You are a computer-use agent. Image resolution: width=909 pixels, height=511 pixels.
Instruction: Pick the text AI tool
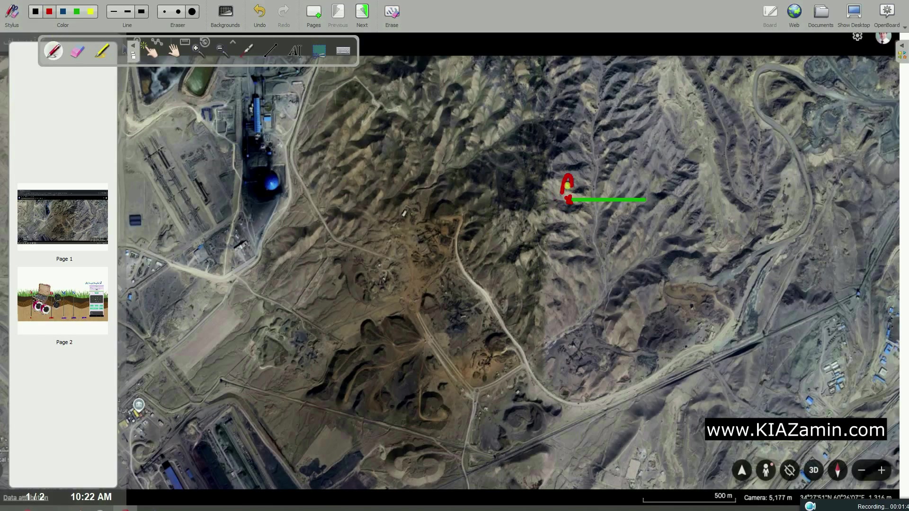(295, 51)
